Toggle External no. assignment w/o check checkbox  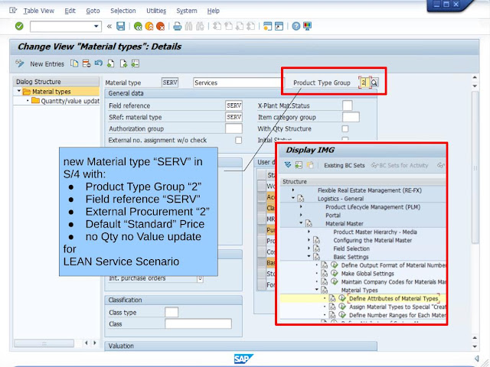(x=238, y=140)
